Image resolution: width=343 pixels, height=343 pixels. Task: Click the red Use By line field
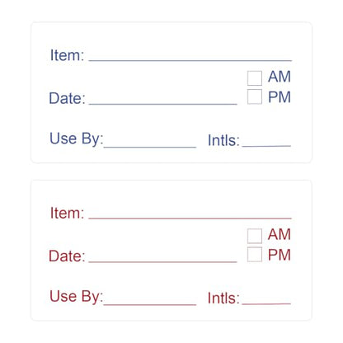(150, 304)
